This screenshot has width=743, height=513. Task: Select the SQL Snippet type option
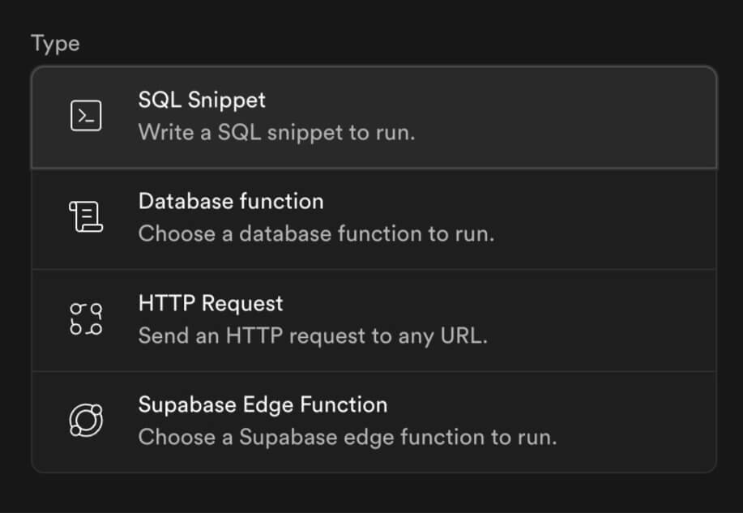(x=373, y=118)
